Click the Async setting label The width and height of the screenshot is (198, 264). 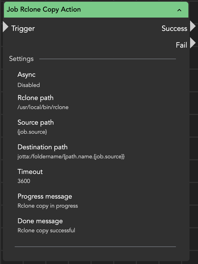27,75
